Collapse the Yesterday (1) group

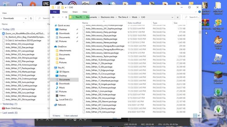point(1,104)
